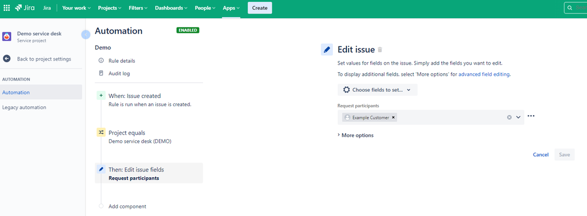Click the Create button
587x216 pixels.
pyautogui.click(x=260, y=8)
